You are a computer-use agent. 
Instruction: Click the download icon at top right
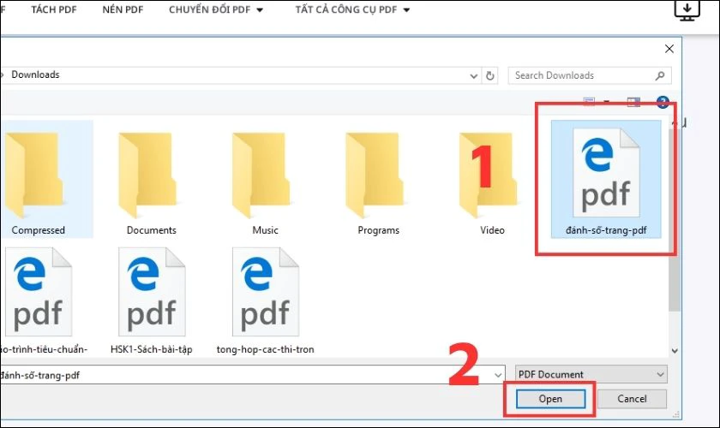pos(687,10)
